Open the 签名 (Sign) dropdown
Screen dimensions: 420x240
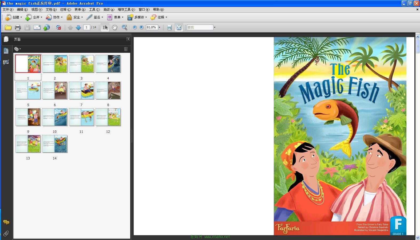pos(95,17)
